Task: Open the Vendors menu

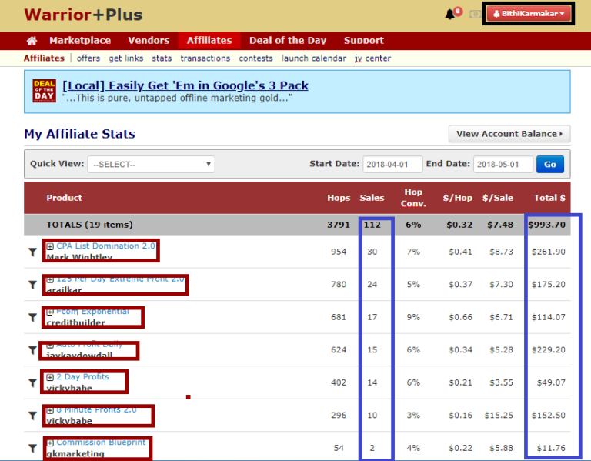Action: pyautogui.click(x=149, y=41)
